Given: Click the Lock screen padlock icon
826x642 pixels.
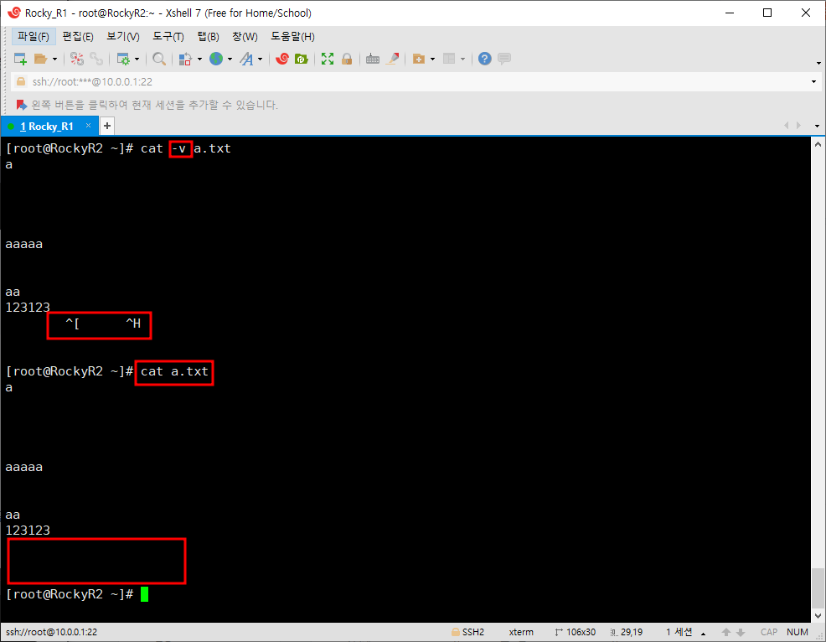Looking at the screenshot, I should coord(347,59).
